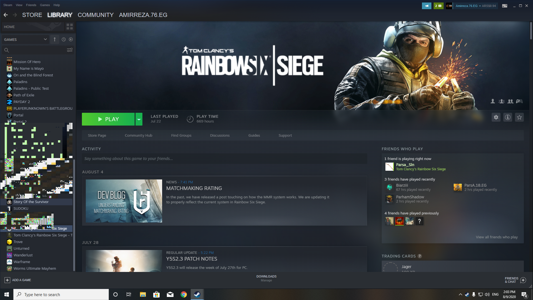Click the Trove cube icon in list
The height and width of the screenshot is (300, 533).
point(9,242)
